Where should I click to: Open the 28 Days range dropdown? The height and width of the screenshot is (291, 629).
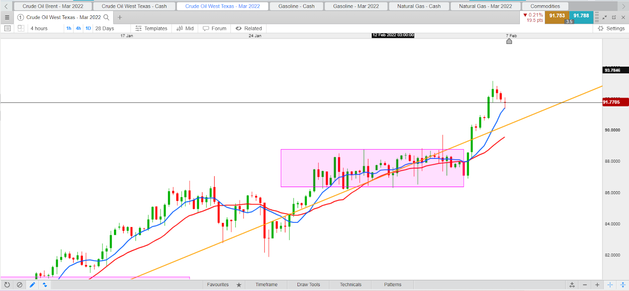(x=112, y=28)
